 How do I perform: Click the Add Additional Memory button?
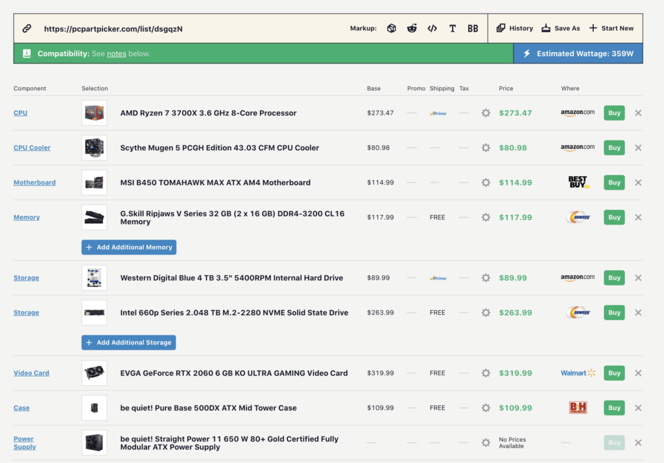click(x=129, y=247)
